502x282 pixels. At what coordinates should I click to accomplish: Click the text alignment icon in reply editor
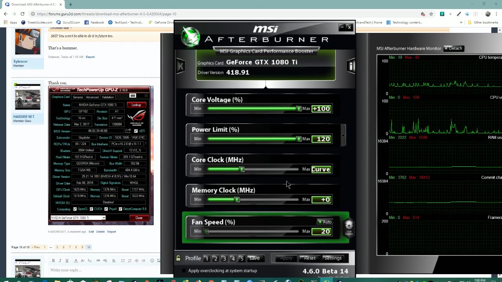point(114,260)
